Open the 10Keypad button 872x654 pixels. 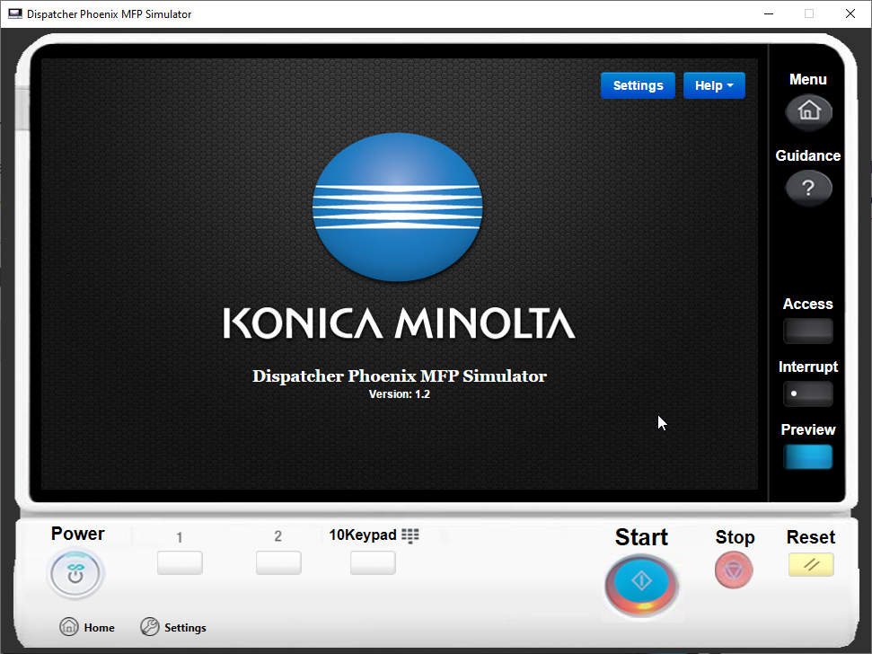(x=373, y=562)
